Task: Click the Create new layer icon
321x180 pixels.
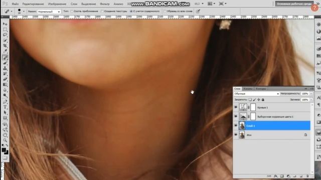Action: (301, 176)
